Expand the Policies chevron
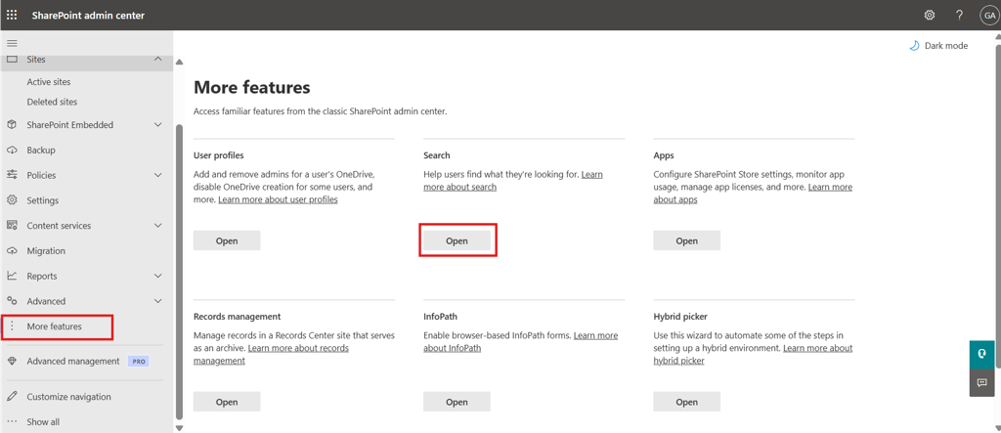 158,175
